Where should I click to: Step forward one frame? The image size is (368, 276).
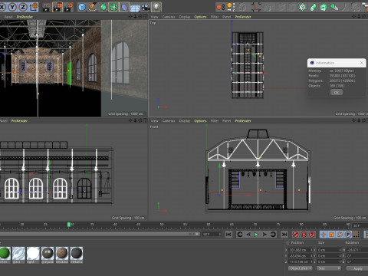pyautogui.click(x=264, y=234)
